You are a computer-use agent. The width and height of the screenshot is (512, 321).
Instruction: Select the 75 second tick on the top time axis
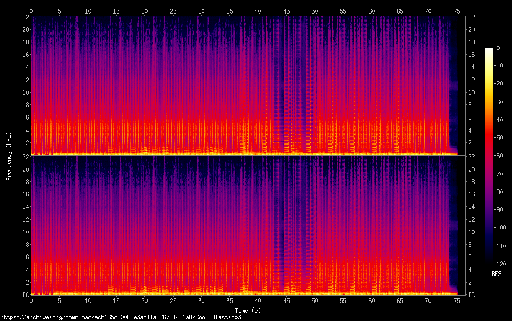[457, 11]
